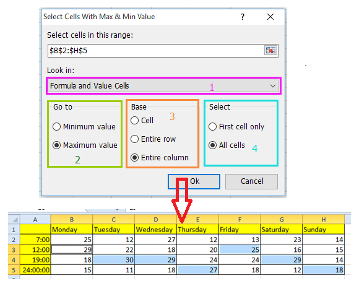This screenshot has width=354, height=281.
Task: Select row 4 header
Action: tap(14, 260)
